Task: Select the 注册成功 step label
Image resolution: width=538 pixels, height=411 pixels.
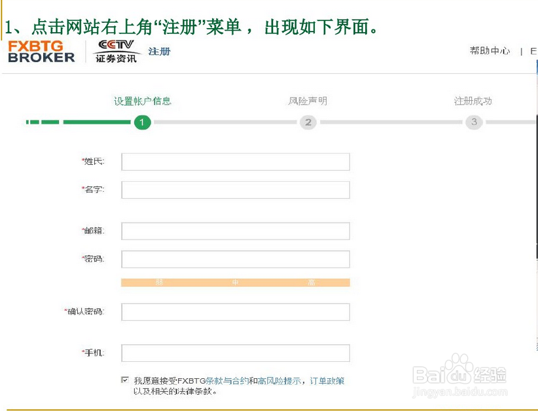Action: (474, 101)
